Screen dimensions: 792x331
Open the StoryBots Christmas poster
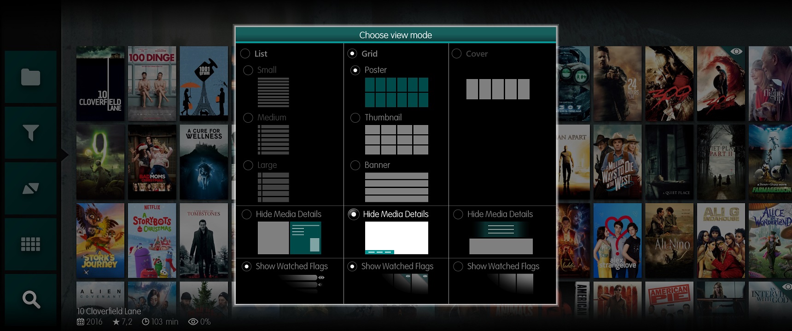(x=152, y=241)
